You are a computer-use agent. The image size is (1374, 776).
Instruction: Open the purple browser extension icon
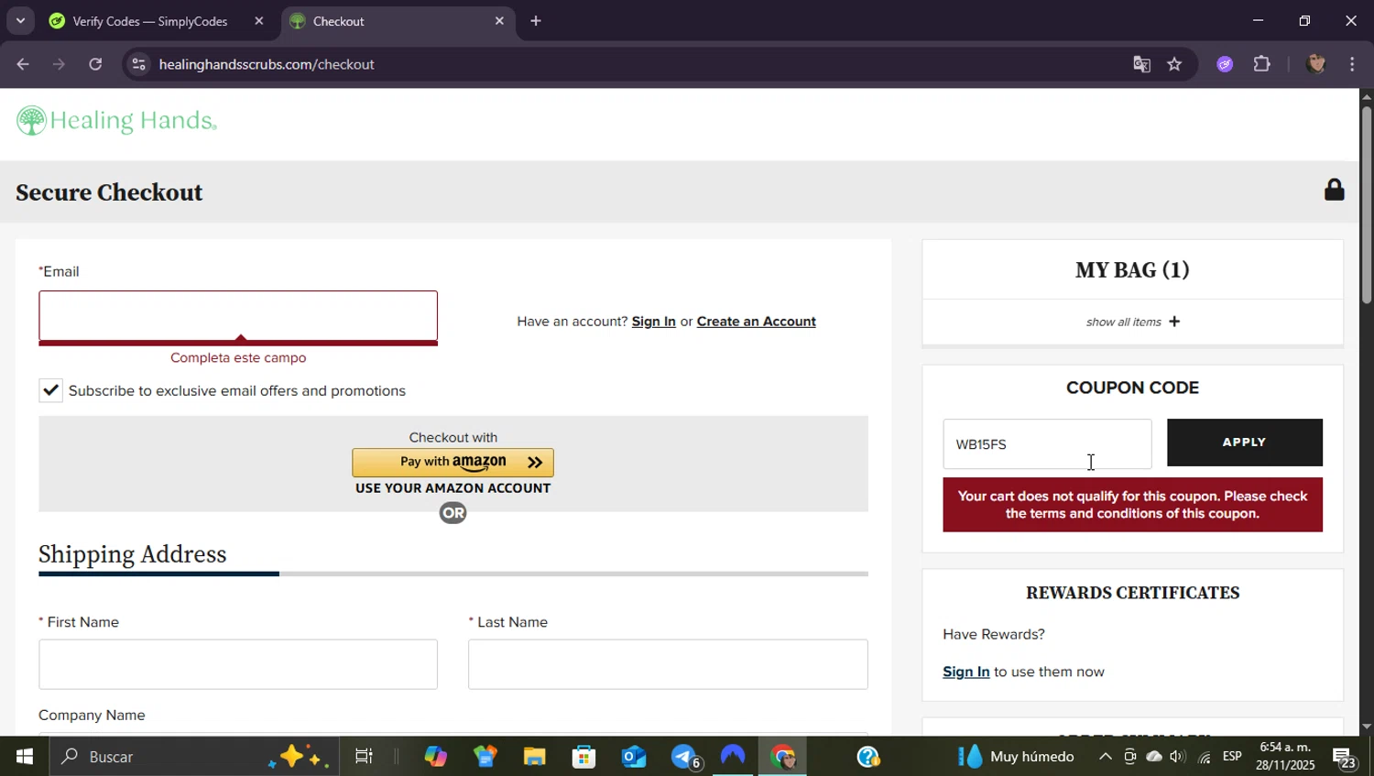[x=1225, y=64]
